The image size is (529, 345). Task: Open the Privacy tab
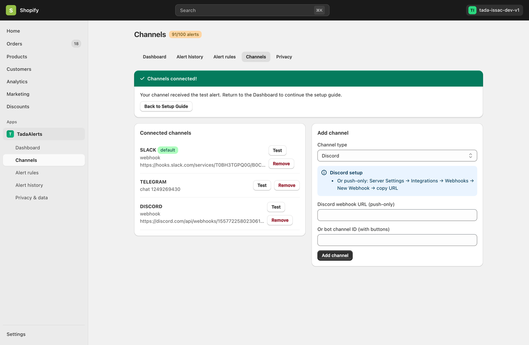(284, 57)
